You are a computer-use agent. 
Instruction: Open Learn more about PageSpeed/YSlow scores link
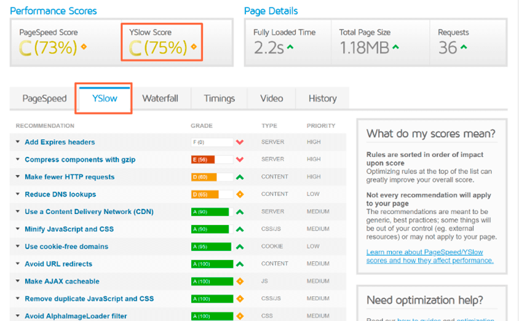(430, 256)
